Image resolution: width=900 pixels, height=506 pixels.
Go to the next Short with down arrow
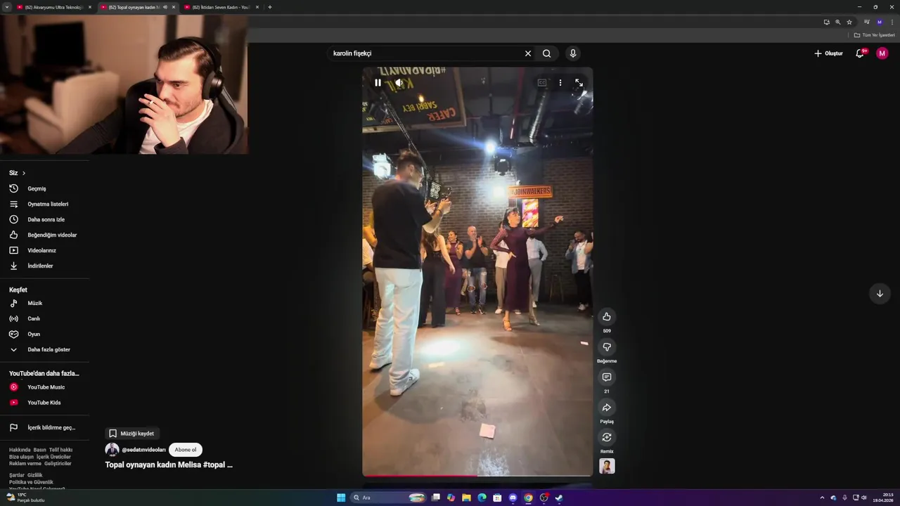click(880, 294)
